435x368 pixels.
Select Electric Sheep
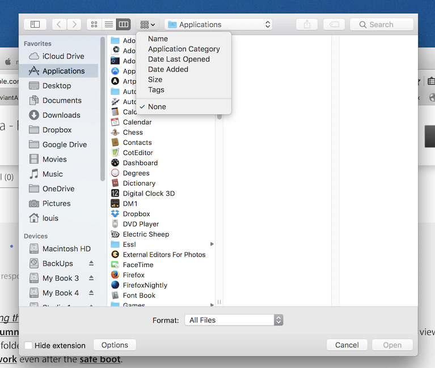click(162, 234)
